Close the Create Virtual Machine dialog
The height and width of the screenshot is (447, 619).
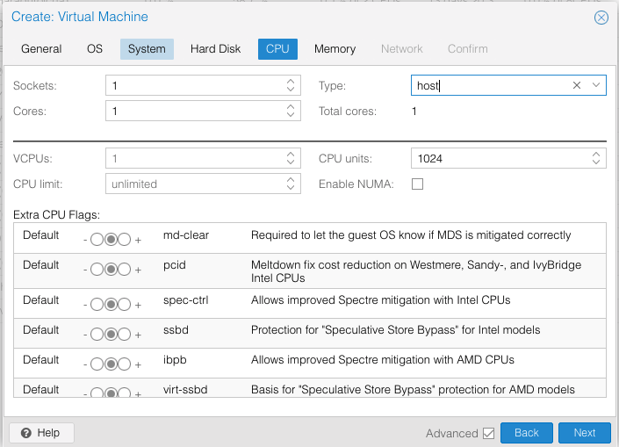click(x=601, y=18)
